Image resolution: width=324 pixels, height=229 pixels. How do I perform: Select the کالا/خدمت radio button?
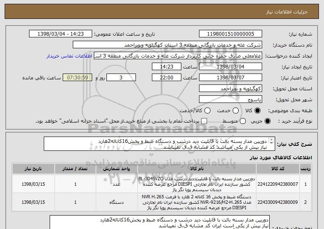(x=207, y=111)
